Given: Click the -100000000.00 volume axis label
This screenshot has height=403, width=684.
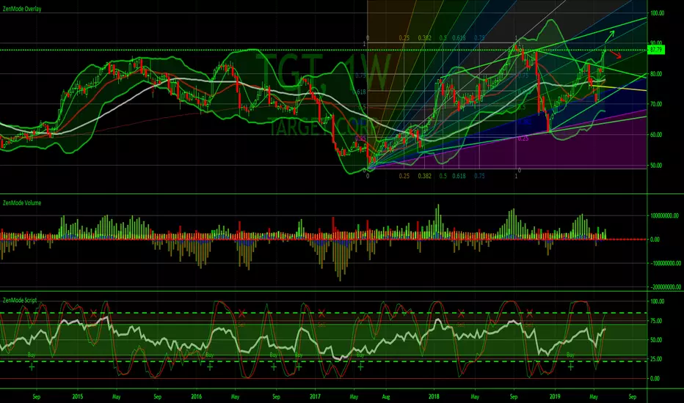Looking at the screenshot, I should 666,263.
